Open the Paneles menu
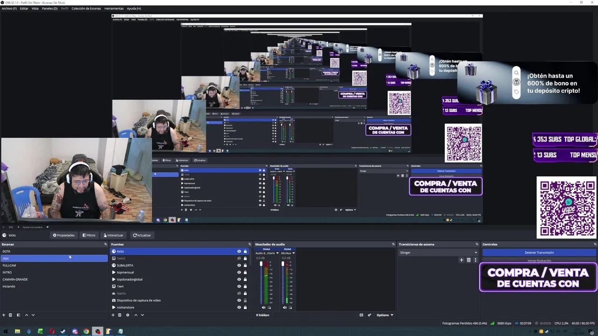Image resolution: width=598 pixels, height=336 pixels. pyautogui.click(x=50, y=8)
